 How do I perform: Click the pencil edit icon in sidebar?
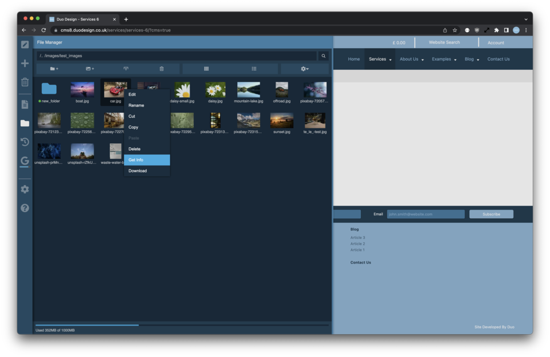pos(25,44)
